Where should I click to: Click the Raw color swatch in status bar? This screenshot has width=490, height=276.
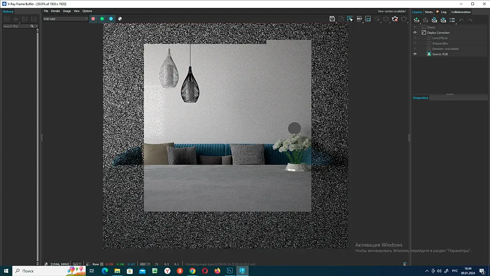click(x=102, y=264)
